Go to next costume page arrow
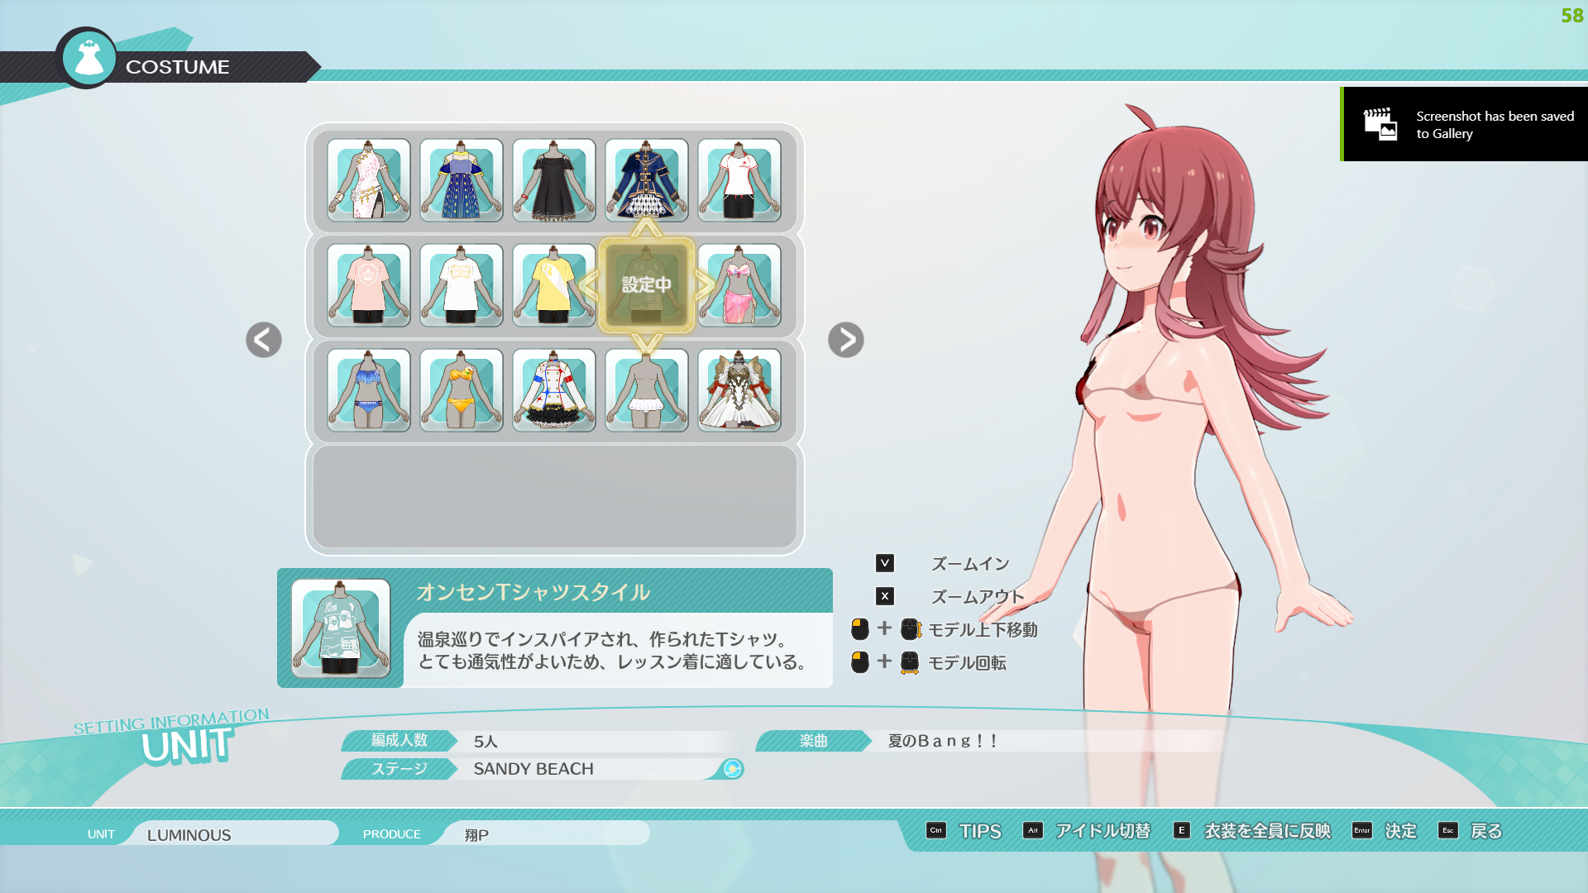 [846, 340]
